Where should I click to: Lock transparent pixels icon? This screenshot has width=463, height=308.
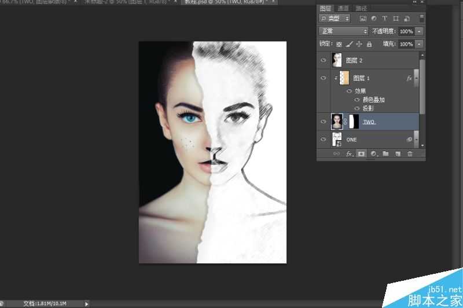pos(339,44)
